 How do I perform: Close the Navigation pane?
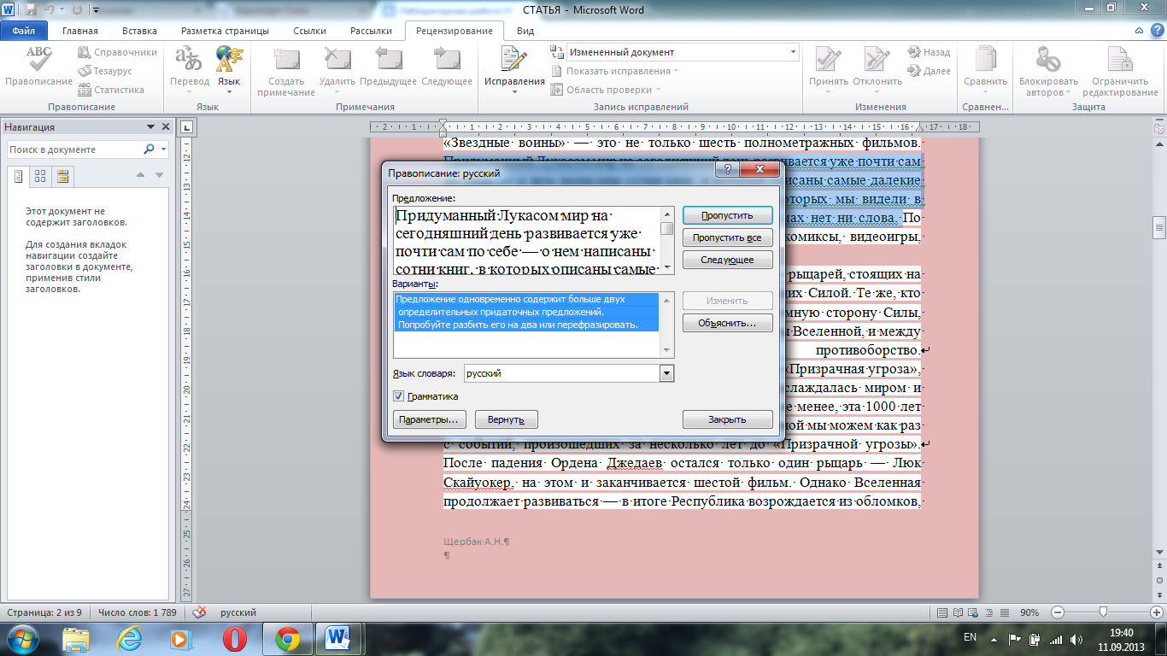(166, 127)
